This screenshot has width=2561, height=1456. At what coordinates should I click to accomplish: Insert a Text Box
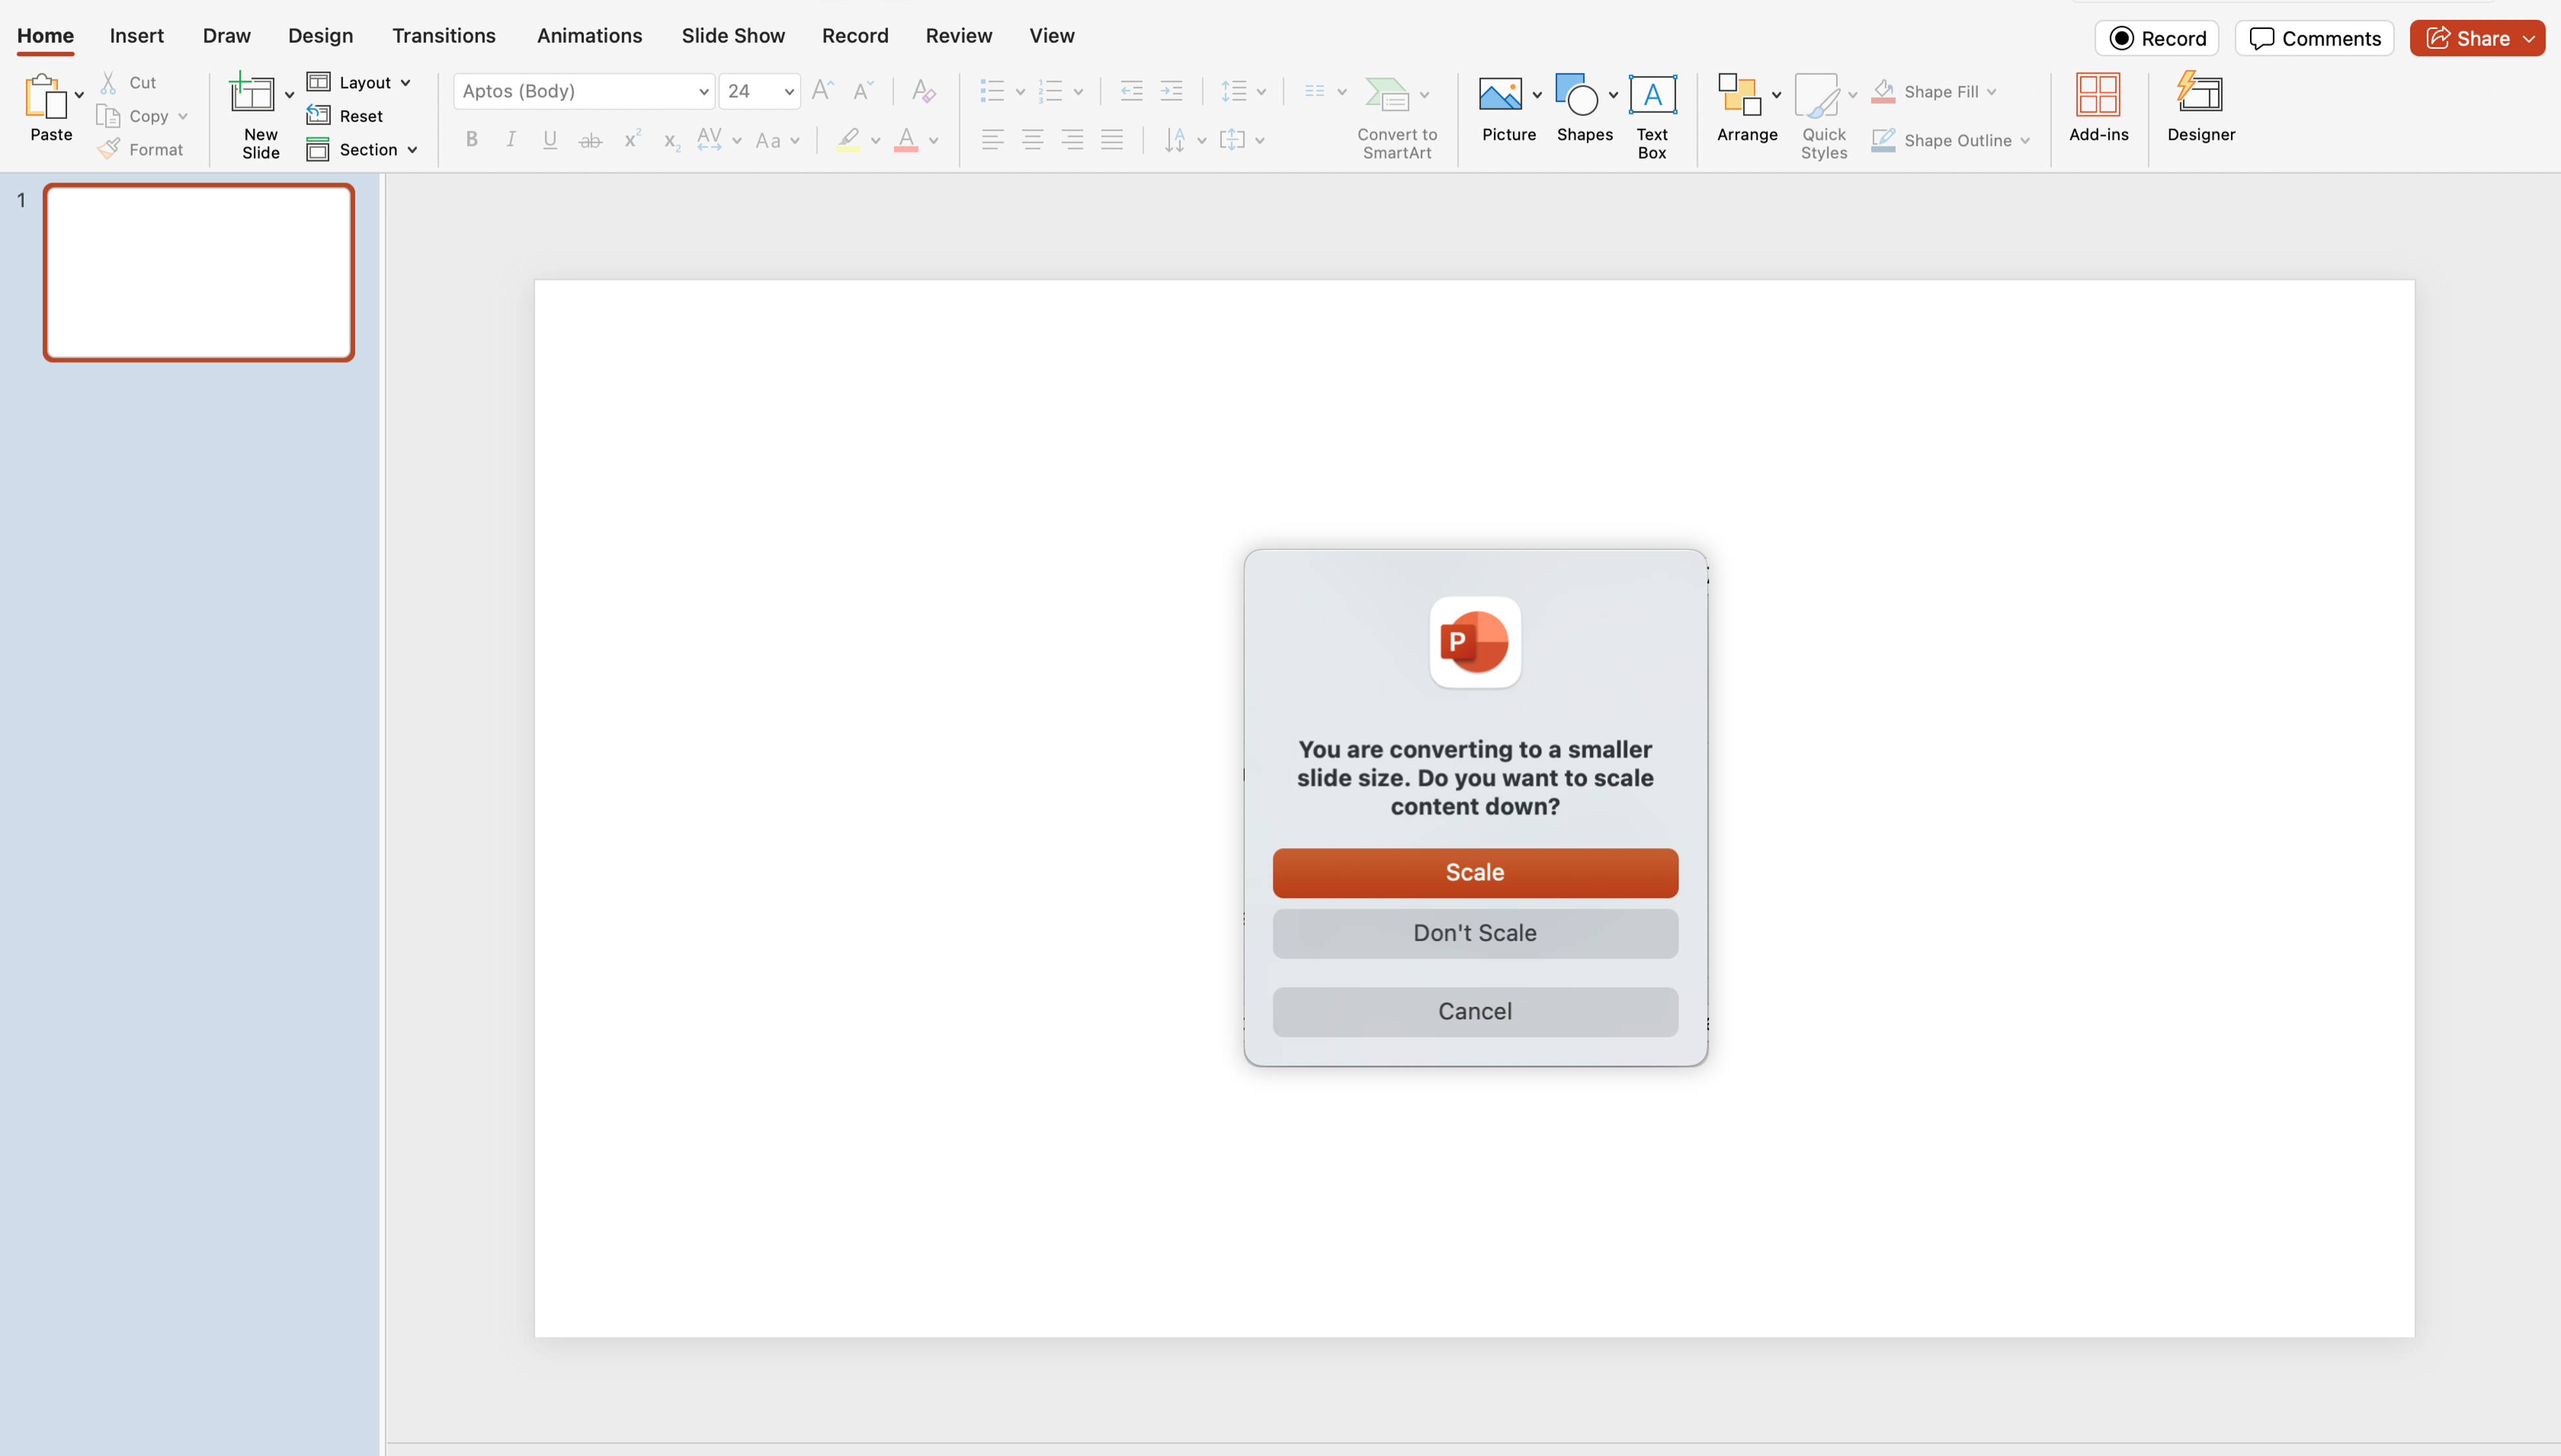point(1651,96)
